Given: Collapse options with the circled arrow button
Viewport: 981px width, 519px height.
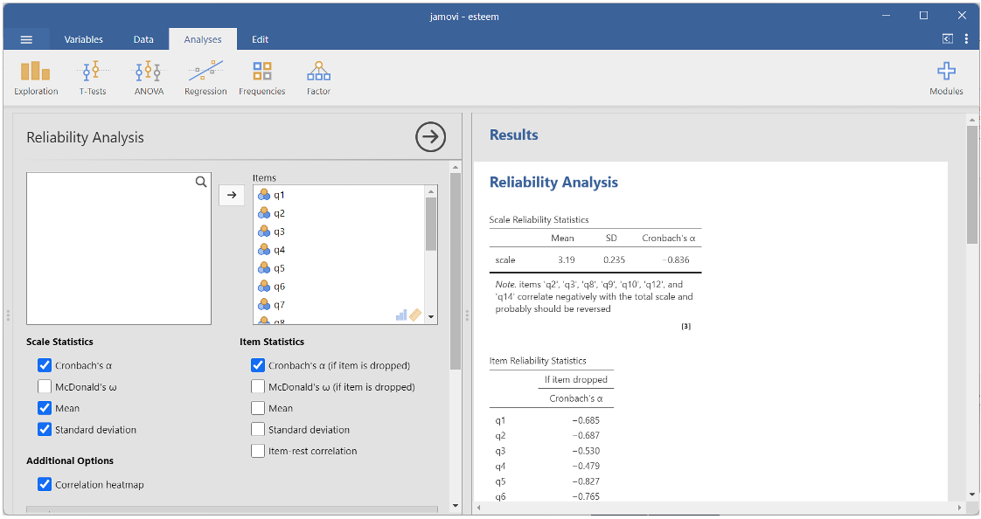Looking at the screenshot, I should coord(430,137).
